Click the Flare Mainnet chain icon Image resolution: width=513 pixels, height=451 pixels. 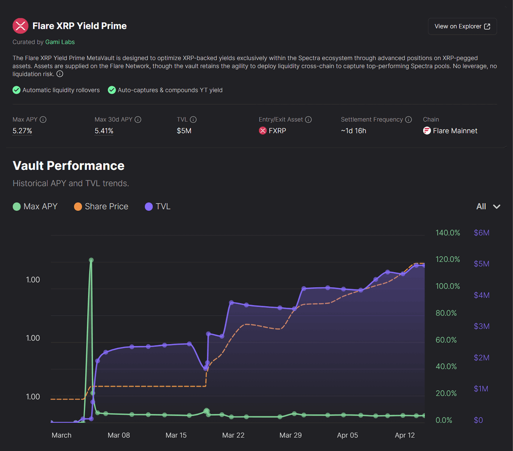coord(427,131)
